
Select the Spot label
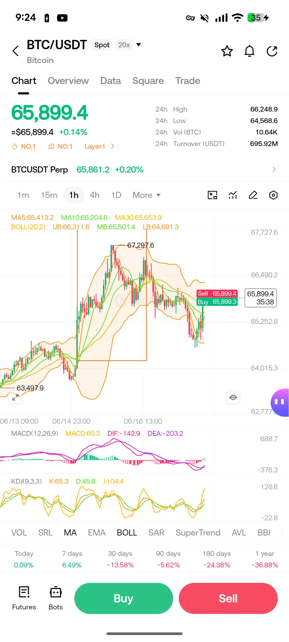point(102,45)
